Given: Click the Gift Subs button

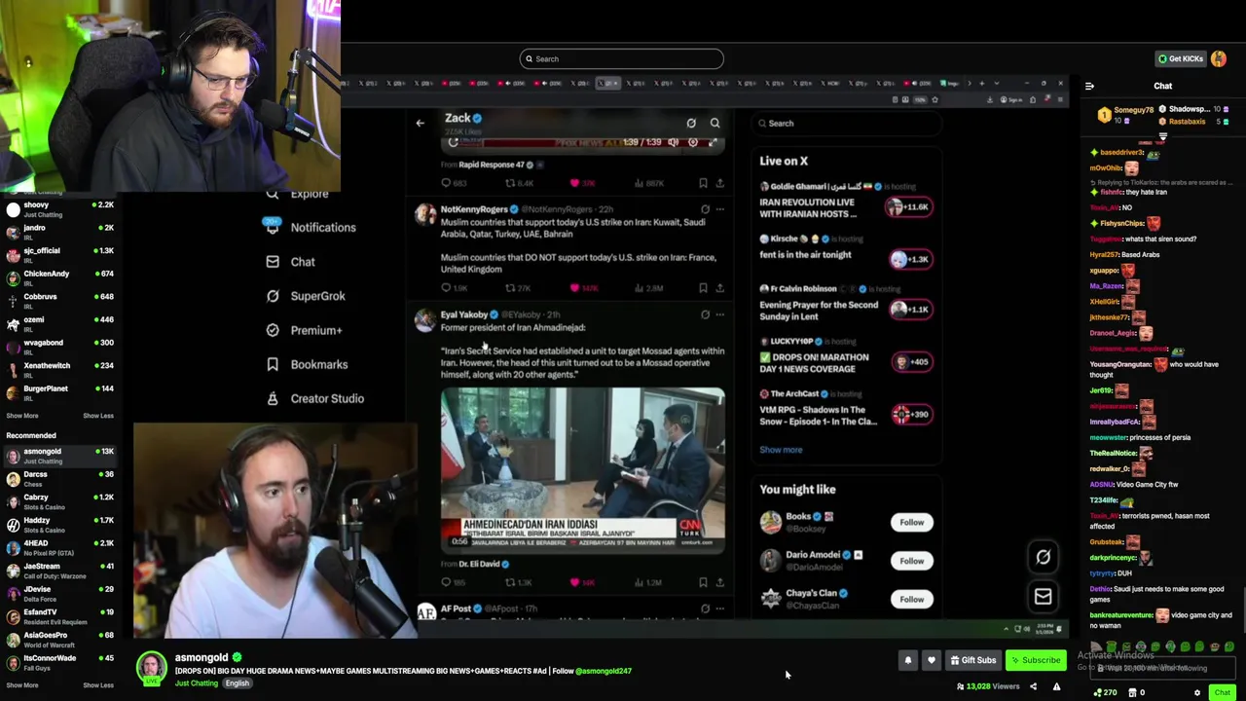Looking at the screenshot, I should (973, 660).
